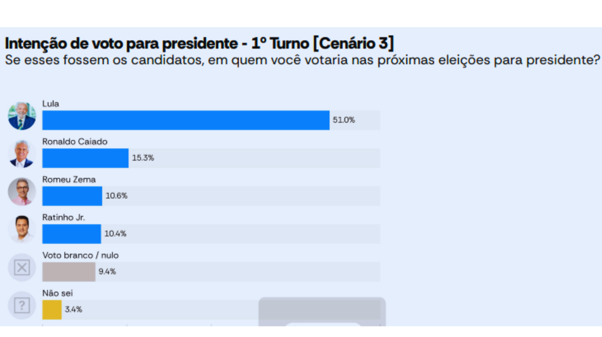602x337 pixels.
Task: Select the 'Ratinho Jr.' name label
Action: point(64,217)
